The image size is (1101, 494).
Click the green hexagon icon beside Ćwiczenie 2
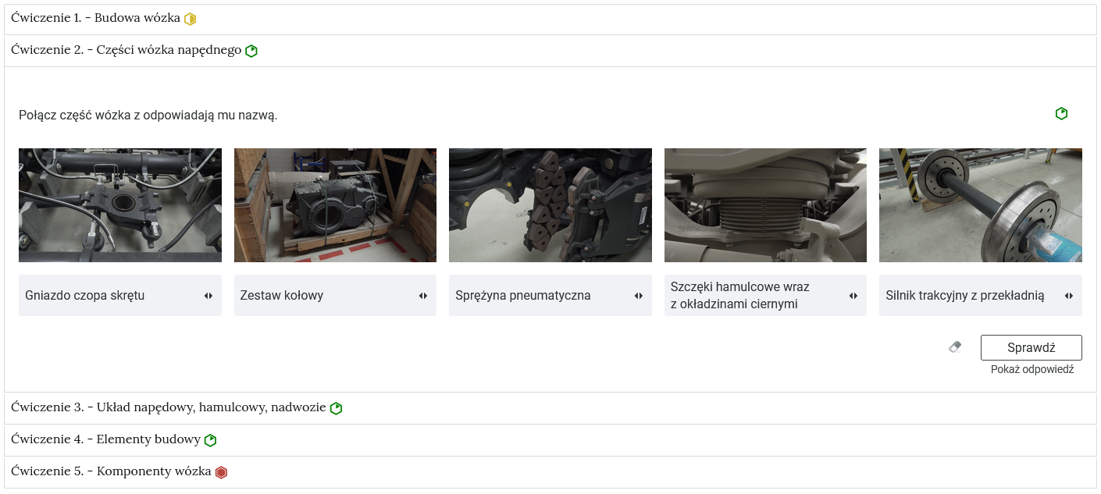251,51
